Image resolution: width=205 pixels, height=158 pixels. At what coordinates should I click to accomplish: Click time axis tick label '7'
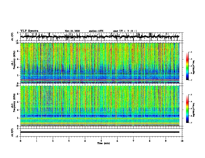point(134,141)
